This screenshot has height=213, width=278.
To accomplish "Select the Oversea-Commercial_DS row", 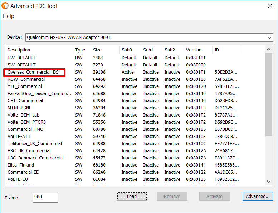I will pyautogui.click(x=33, y=72).
